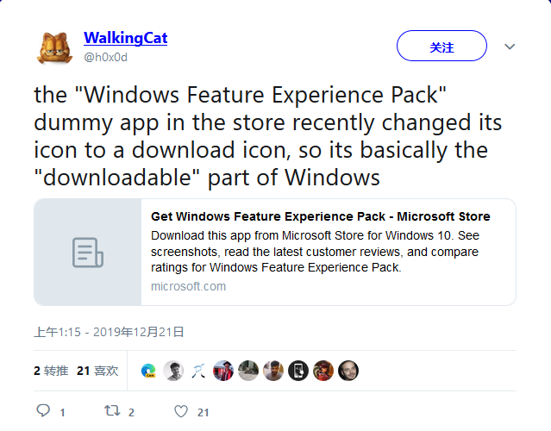View the 2 转推 retweets list

51,371
